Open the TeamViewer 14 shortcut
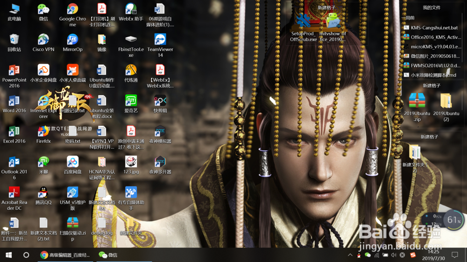This screenshot has width=467, height=262. [160, 46]
